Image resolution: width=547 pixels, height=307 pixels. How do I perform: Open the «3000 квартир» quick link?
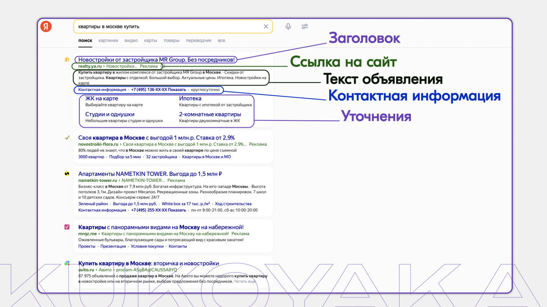(x=91, y=157)
